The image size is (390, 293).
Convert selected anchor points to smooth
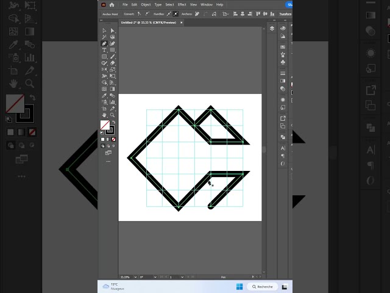[x=147, y=14]
